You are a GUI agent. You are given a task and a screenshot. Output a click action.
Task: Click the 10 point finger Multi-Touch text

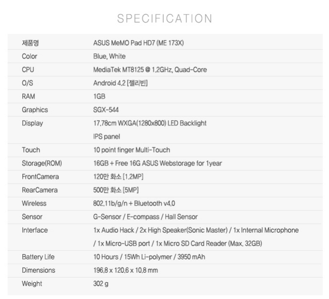(x=132, y=150)
